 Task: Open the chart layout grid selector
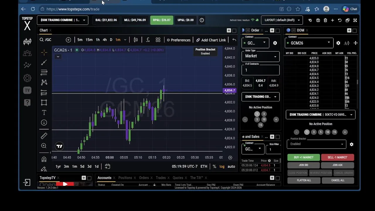click(x=158, y=40)
